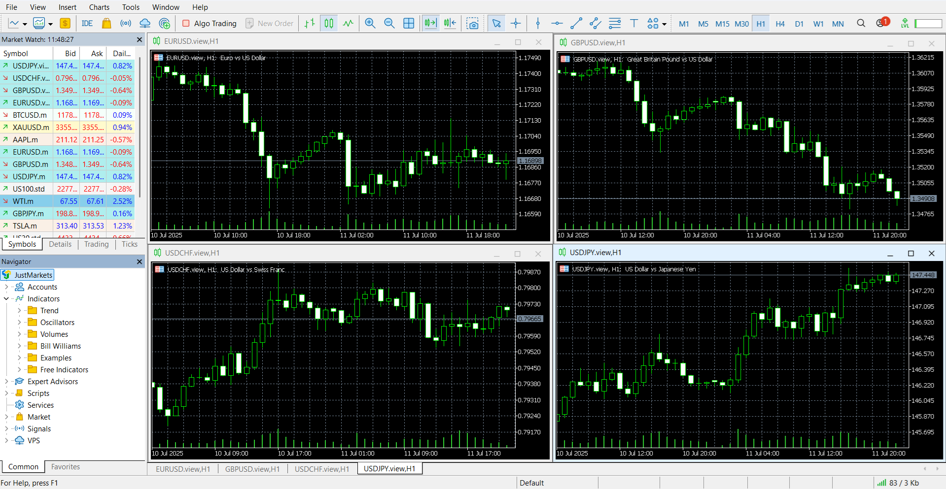Viewport: 946px width, 489px height.
Task: Select the H4 timeframe button
Action: coord(780,24)
